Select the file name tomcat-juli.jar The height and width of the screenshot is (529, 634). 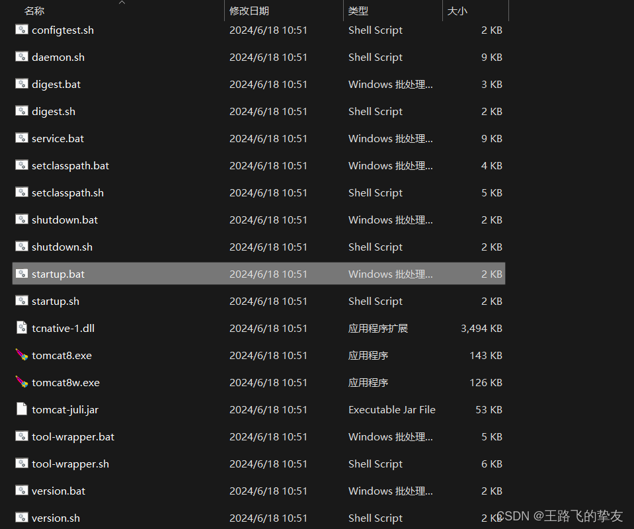pos(65,410)
